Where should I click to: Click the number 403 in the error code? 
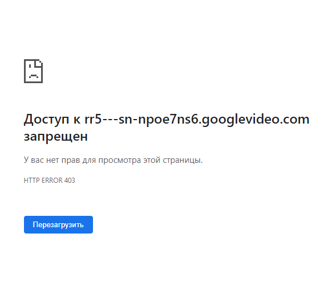click(70, 181)
